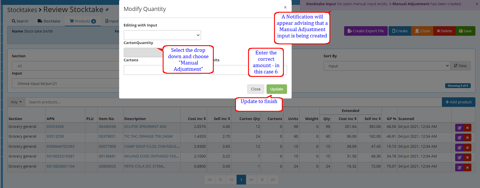Click the pin icon beside Review Stocktake
Screen dimensions: 480x188
pyautogui.click(x=107, y=10)
